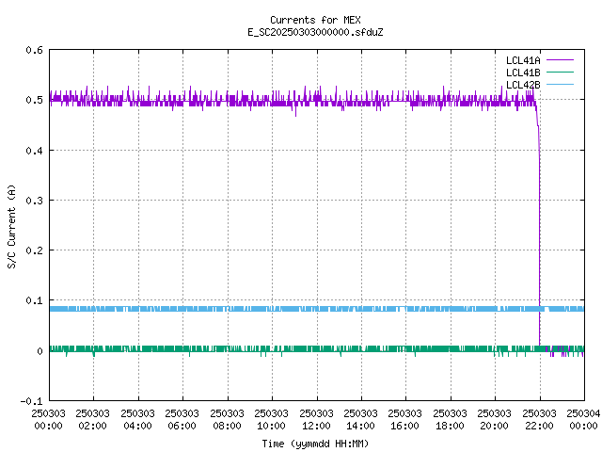The height and width of the screenshot is (452, 602).
Task: Click the blue line sample beside LCL42B
Action: (x=560, y=84)
